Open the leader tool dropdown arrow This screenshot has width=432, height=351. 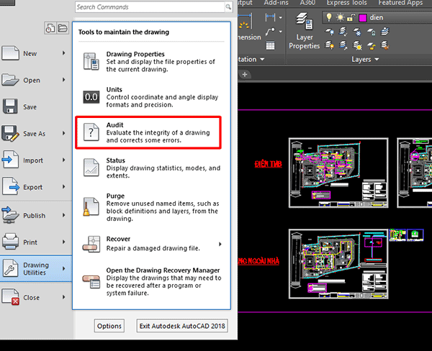tap(281, 32)
